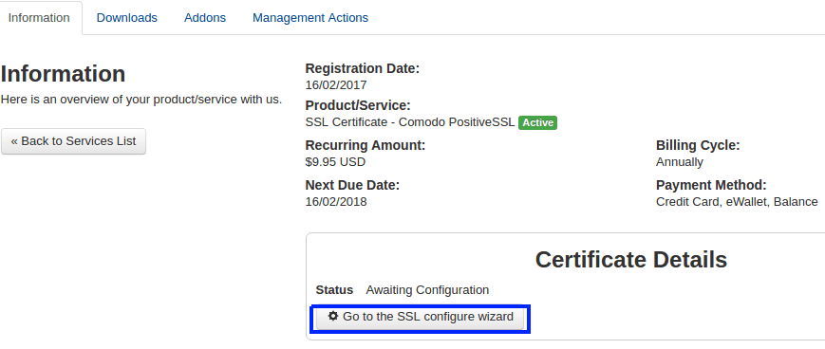Click the registration date 16/02/2017
The height and width of the screenshot is (349, 825).
336,85
